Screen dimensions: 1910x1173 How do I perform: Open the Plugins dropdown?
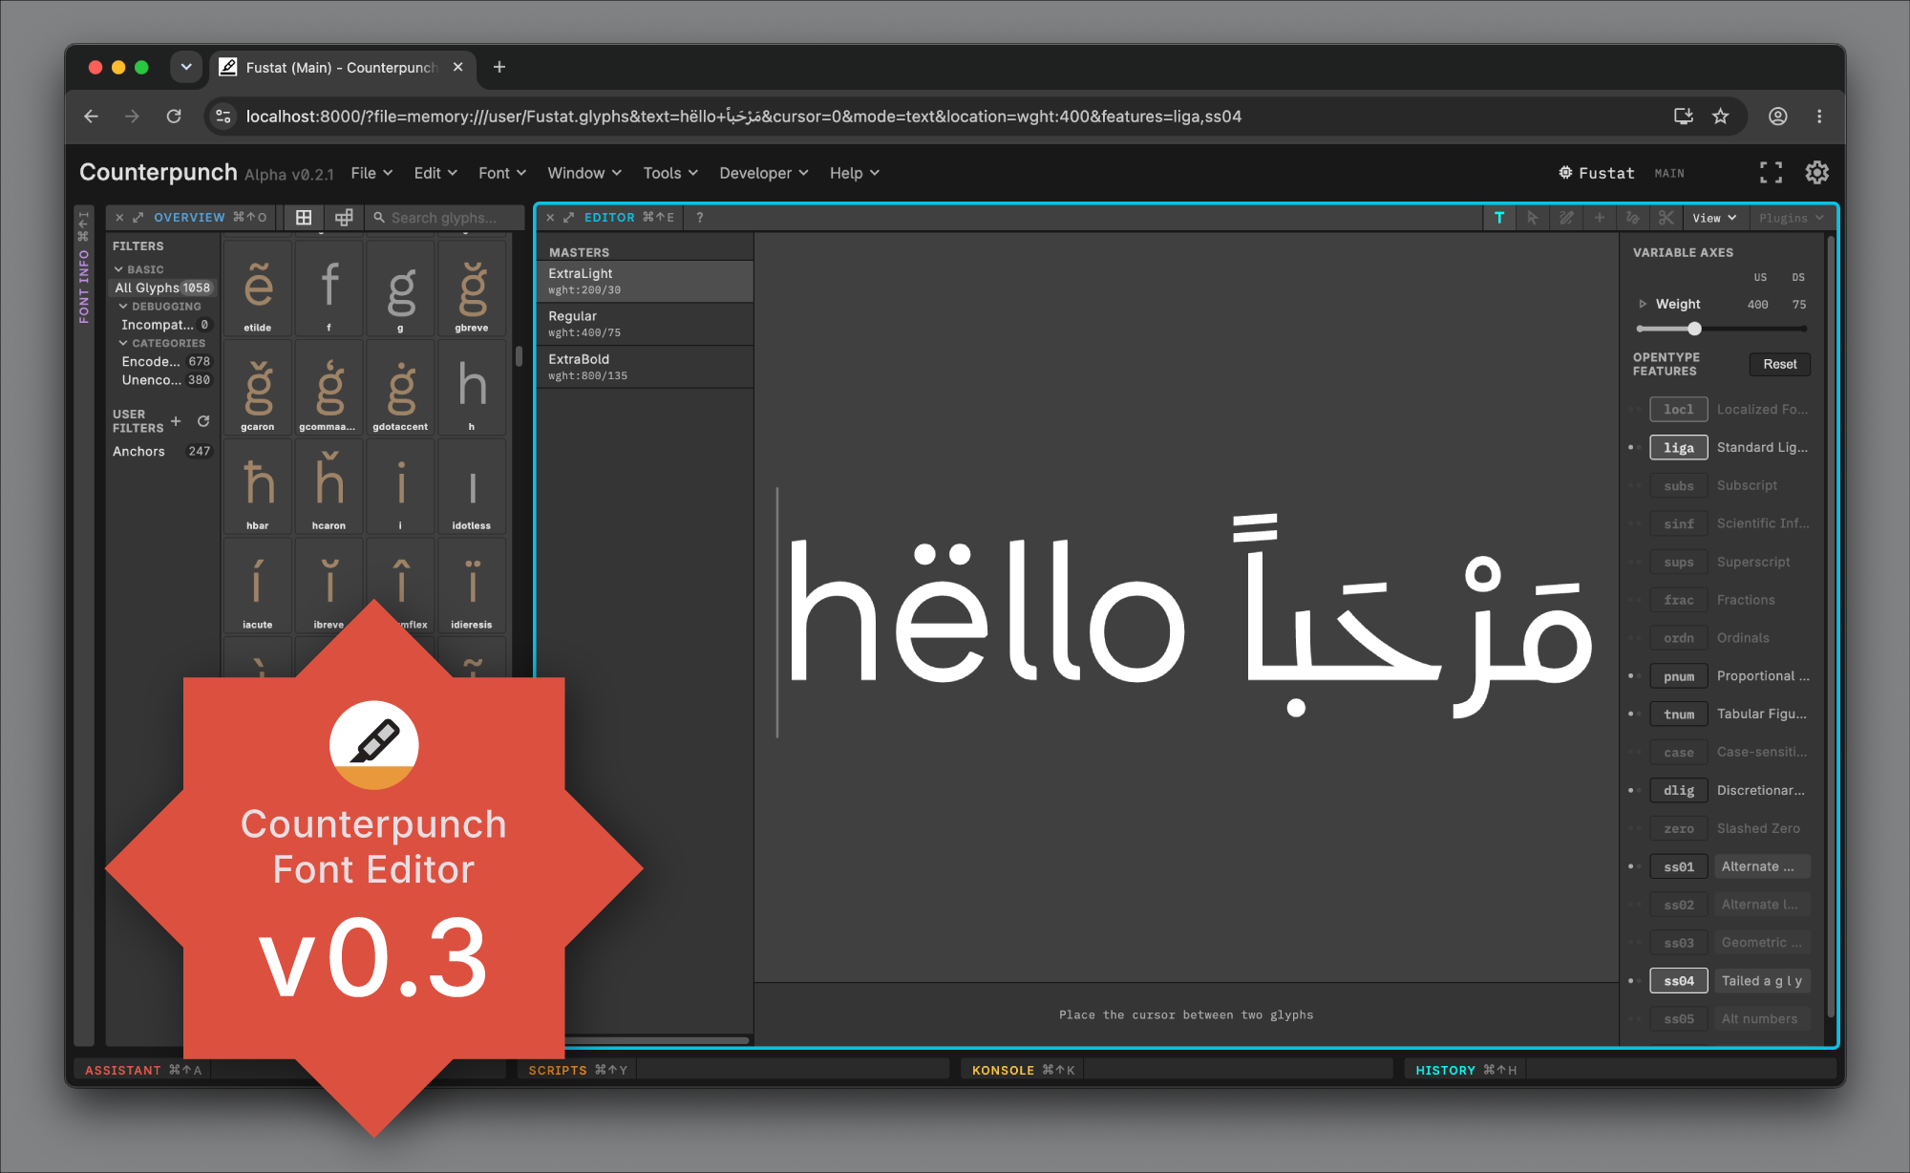[x=1791, y=218]
